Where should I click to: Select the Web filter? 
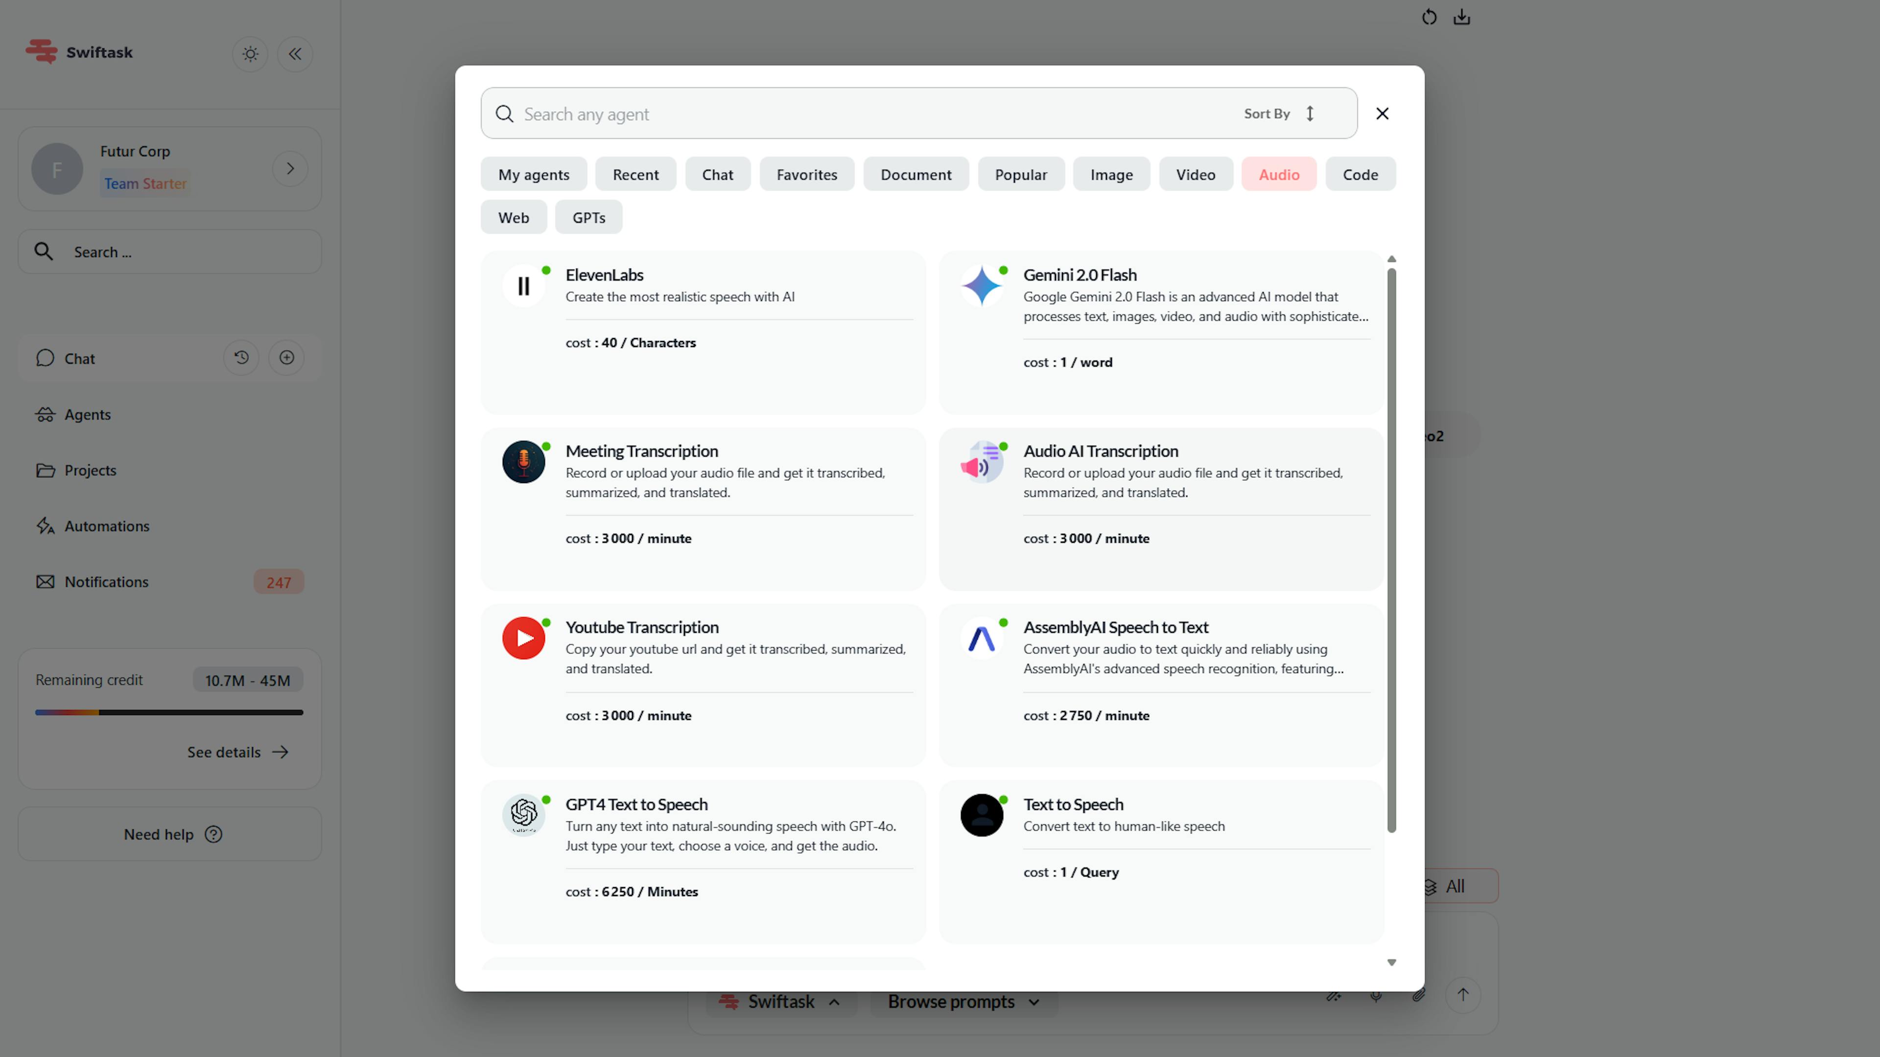click(513, 217)
